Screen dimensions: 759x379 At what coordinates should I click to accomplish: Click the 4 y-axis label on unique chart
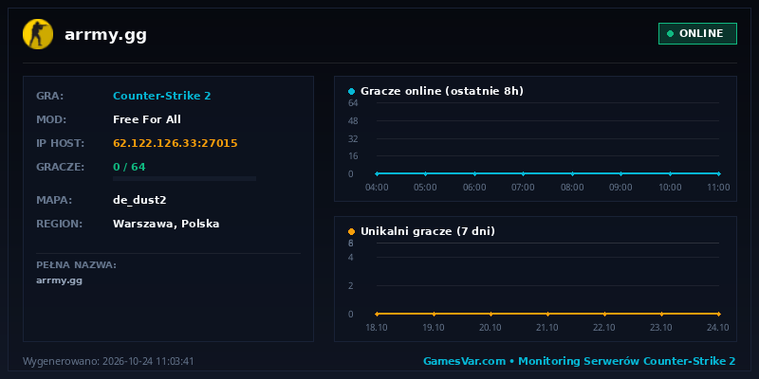[x=351, y=257]
